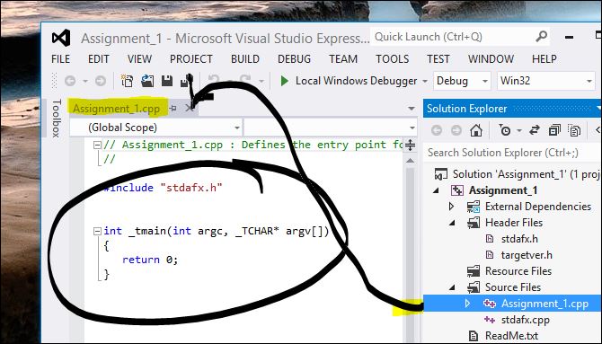Select ReadMe.txt in Solution Explorer
The image size is (602, 344).
pyautogui.click(x=511, y=336)
